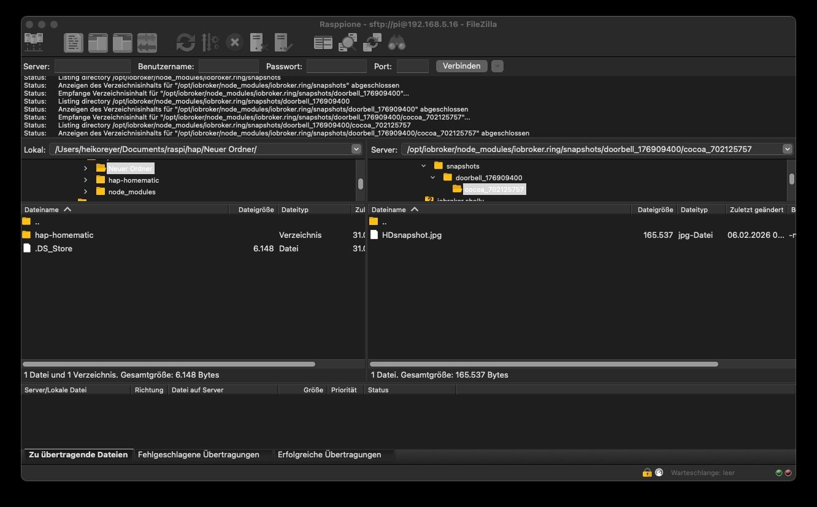The height and width of the screenshot is (507, 817).
Task: Cancel the current operation
Action: (x=234, y=42)
